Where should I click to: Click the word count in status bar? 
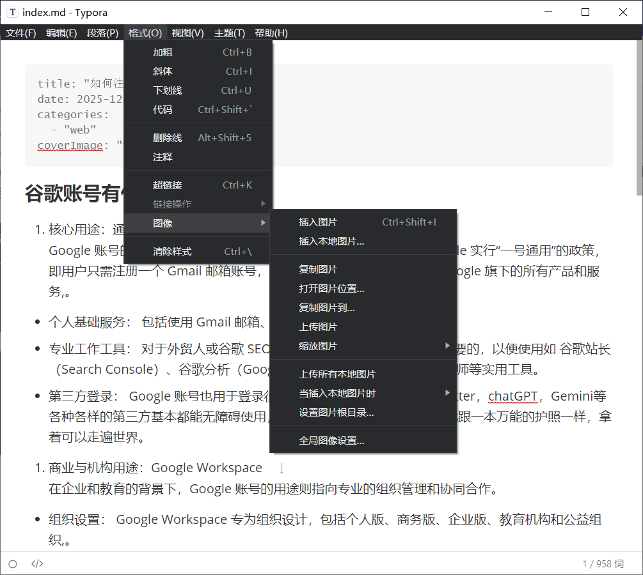point(602,563)
